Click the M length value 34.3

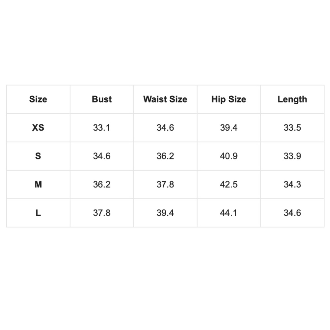coord(292,184)
